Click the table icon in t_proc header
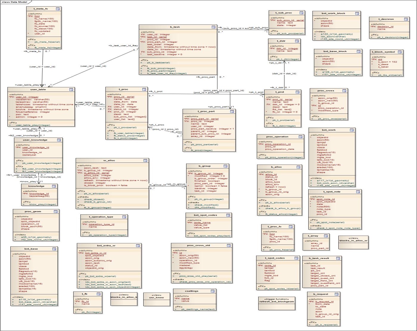The height and width of the screenshot is (331, 417). (x=144, y=89)
